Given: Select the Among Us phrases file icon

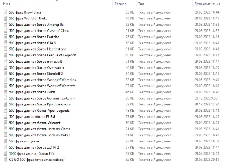Looking at the screenshot, I should pos(5,25).
